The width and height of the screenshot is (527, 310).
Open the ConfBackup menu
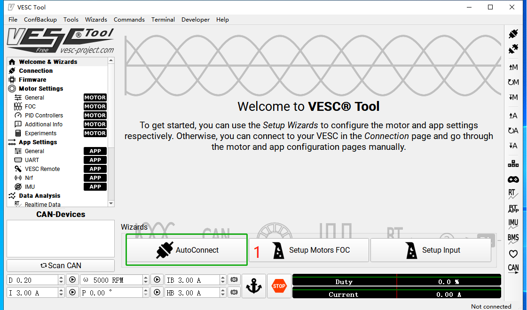40,19
